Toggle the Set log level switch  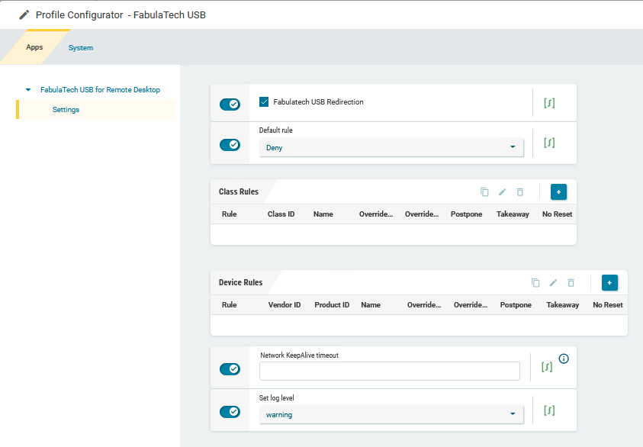coord(230,411)
